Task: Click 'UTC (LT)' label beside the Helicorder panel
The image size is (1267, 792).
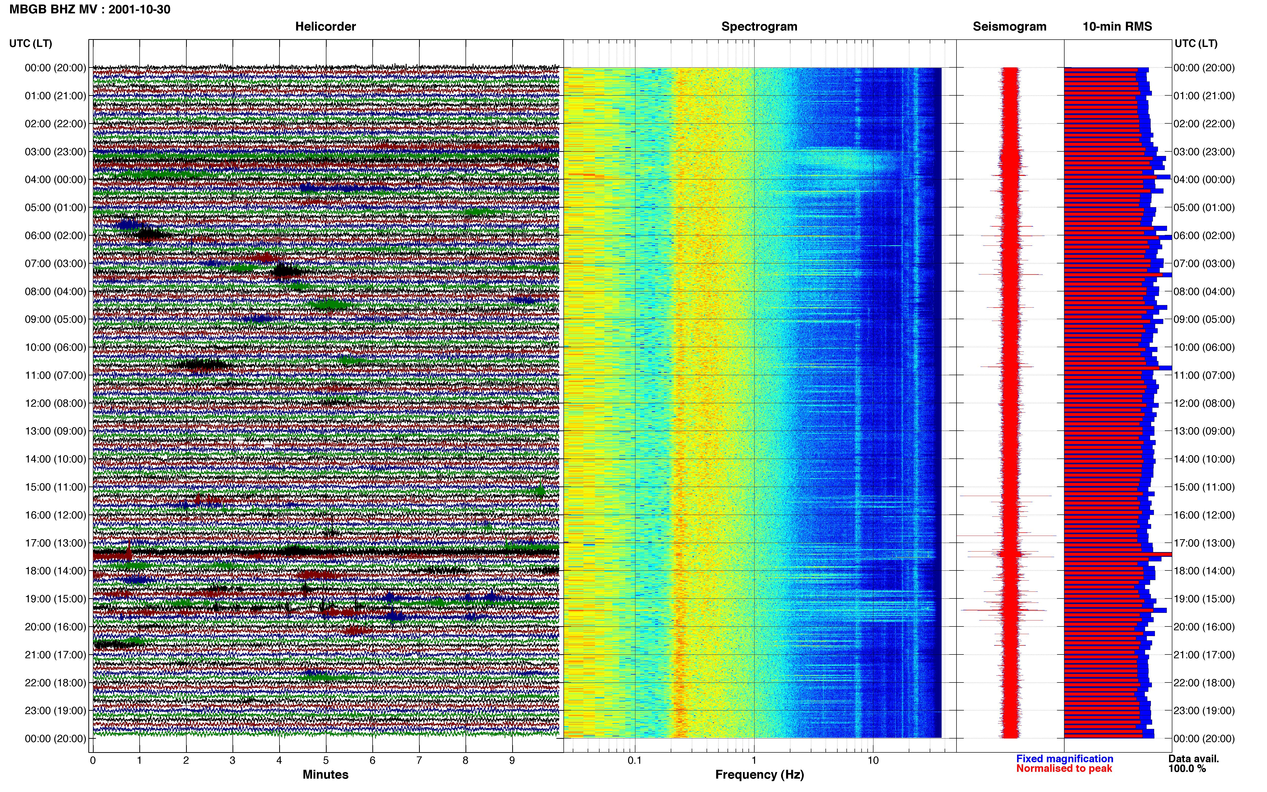Action: coord(31,43)
